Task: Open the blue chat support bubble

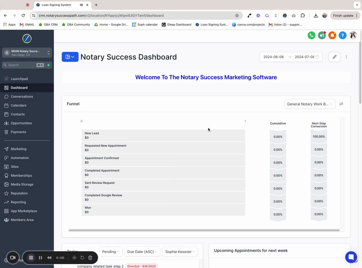Action: [351, 257]
